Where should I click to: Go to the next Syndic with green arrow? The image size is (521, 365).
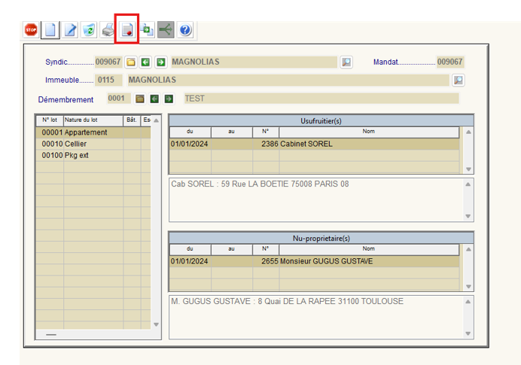[x=160, y=62]
